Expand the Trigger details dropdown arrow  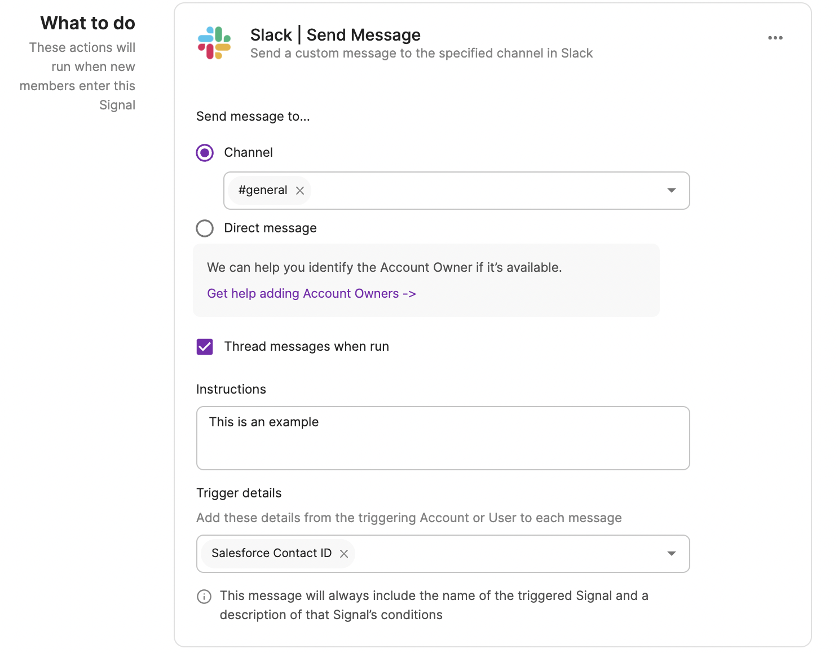tap(672, 554)
